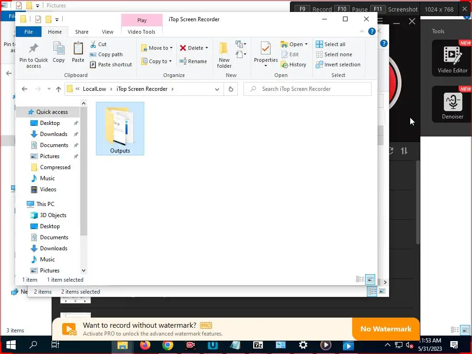Click the F10 Pause button
The width and height of the screenshot is (472, 354).
point(351,9)
